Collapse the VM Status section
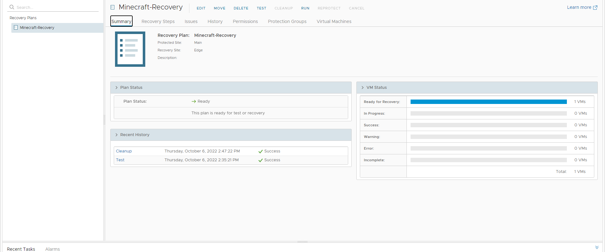The width and height of the screenshot is (605, 252). [x=363, y=88]
